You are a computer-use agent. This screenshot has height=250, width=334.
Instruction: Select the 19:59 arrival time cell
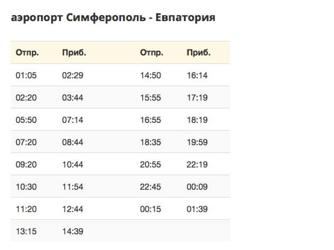click(x=197, y=142)
